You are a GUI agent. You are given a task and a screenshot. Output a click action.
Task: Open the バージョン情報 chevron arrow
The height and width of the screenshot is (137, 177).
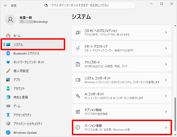(166, 127)
